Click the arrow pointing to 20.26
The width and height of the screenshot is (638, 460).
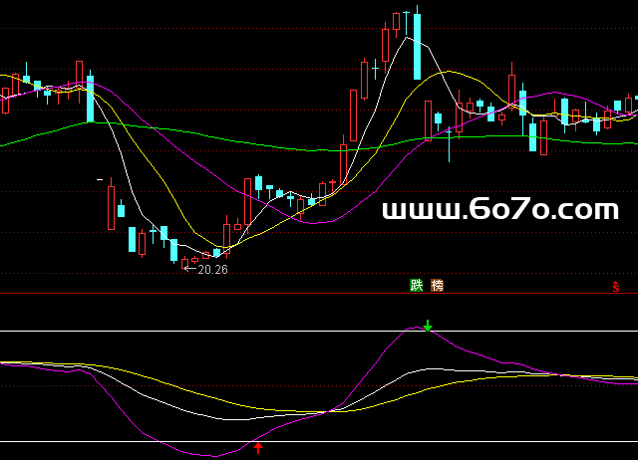click(191, 269)
